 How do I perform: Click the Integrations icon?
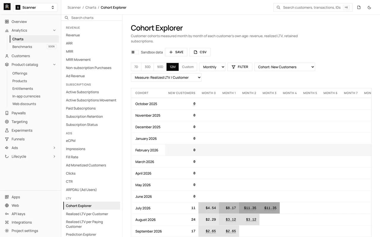click(7, 222)
